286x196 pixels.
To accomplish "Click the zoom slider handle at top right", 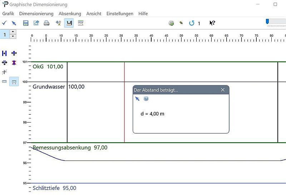I will [267, 22].
